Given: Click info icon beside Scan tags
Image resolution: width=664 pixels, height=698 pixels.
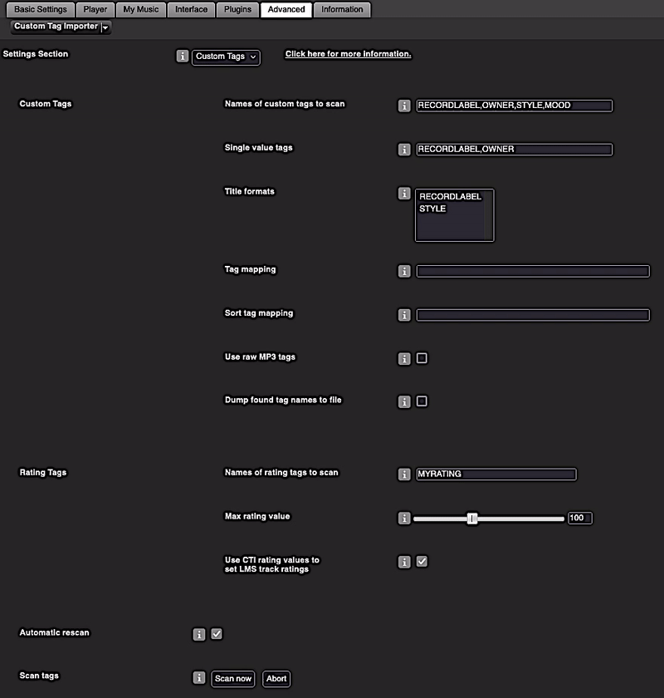Looking at the screenshot, I should pyautogui.click(x=199, y=677).
